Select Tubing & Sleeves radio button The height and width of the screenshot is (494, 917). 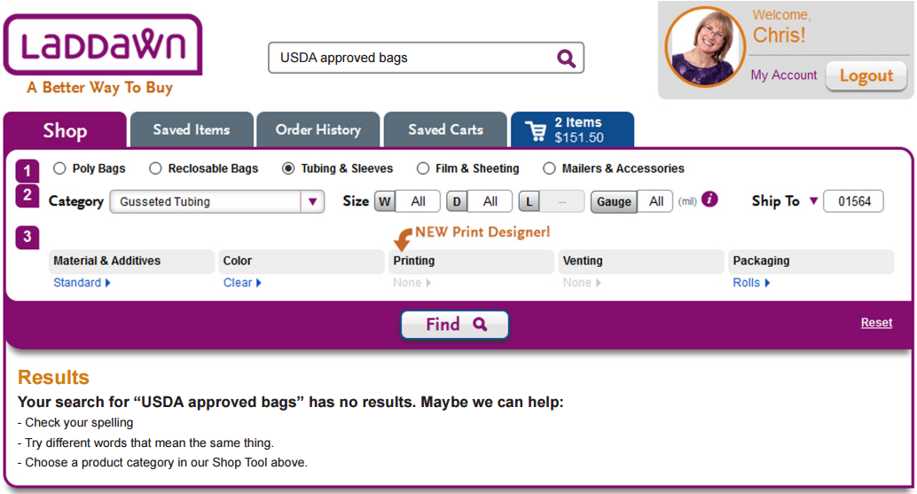click(287, 169)
